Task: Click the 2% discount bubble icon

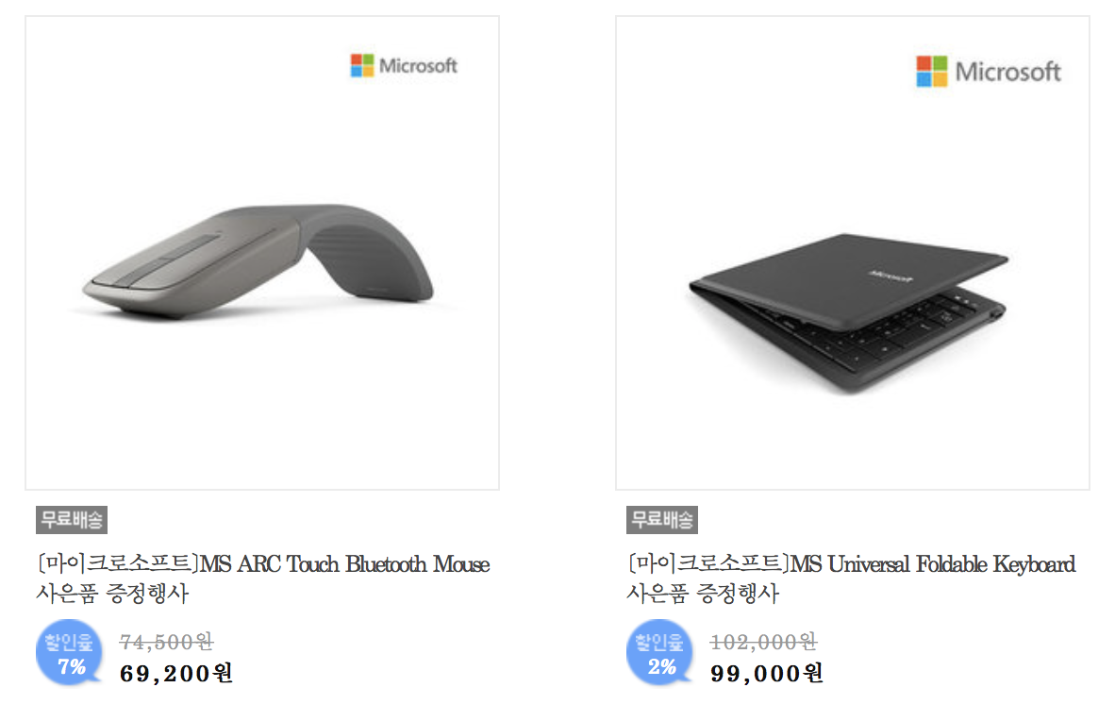Action: 660,653
